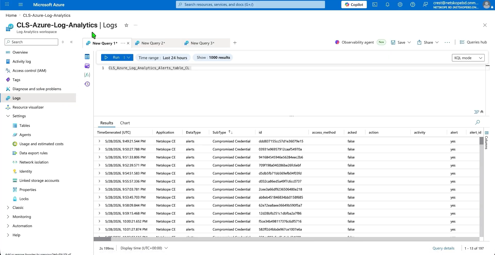Focus the sidebar Search field
This screenshot has width=495, height=255.
(x=31, y=42)
